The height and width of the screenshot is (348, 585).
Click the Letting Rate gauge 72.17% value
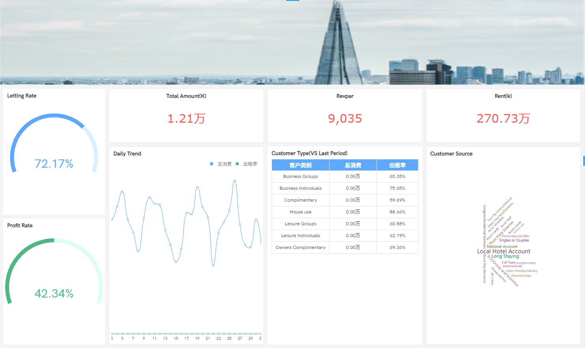click(54, 164)
